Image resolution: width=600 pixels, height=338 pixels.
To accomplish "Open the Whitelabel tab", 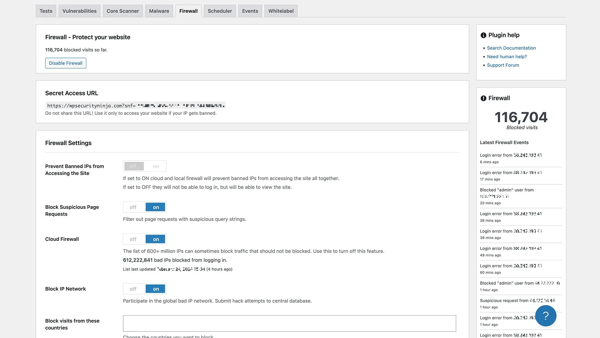I will tap(281, 11).
